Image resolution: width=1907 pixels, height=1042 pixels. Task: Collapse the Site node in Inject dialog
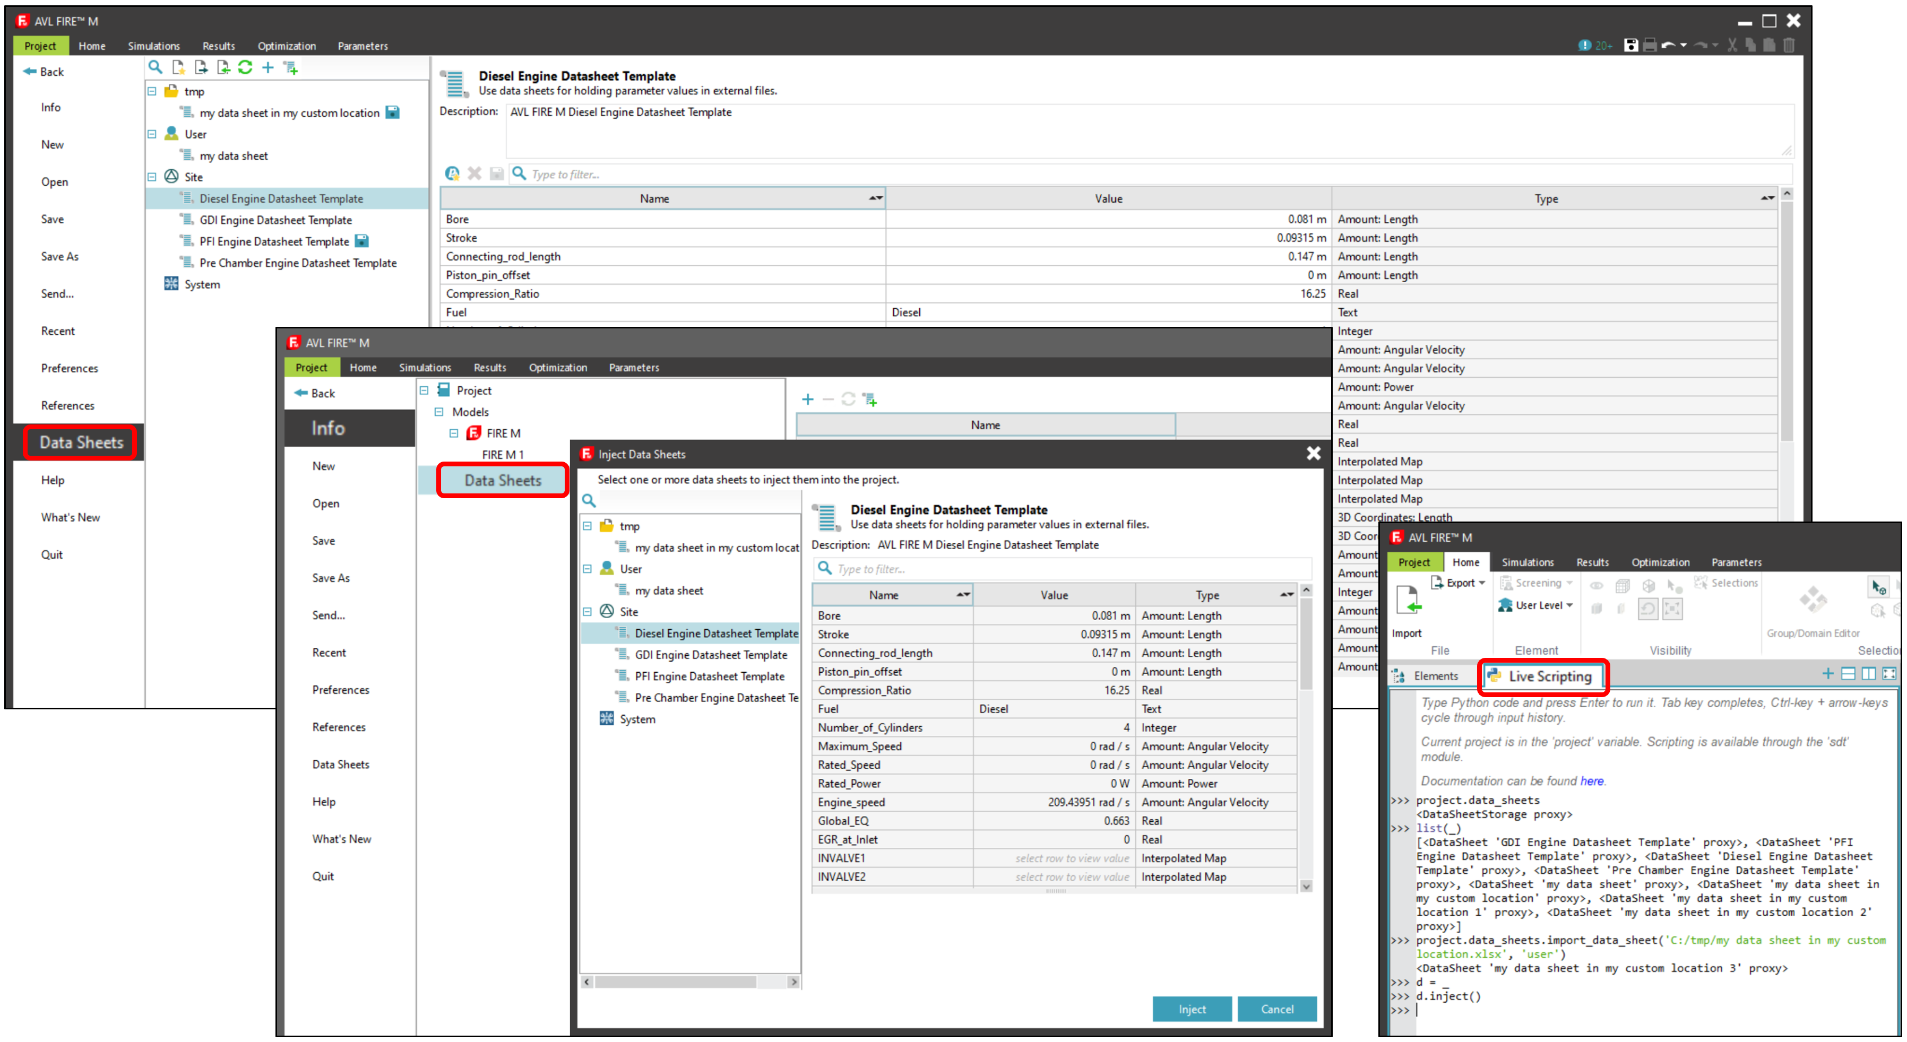587,611
